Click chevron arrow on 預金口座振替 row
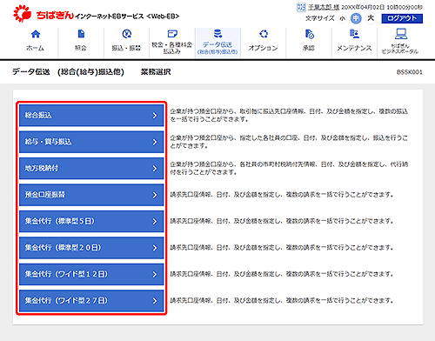Image resolution: width=435 pixels, height=341 pixels. [155, 195]
